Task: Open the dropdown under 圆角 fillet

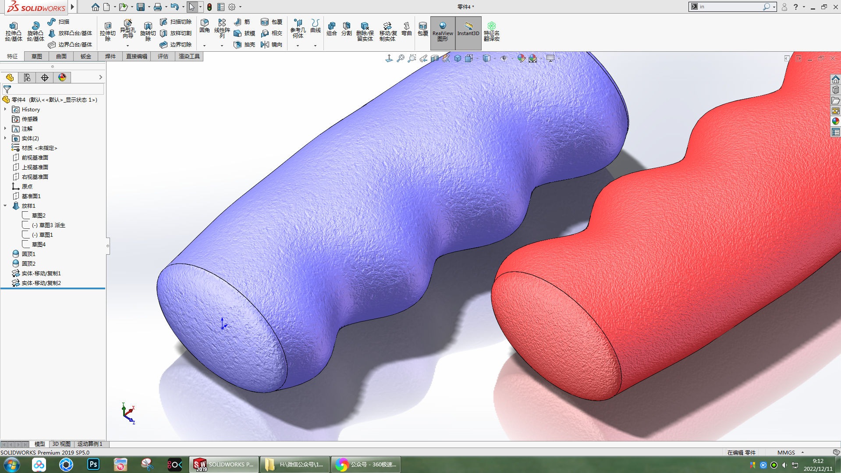Action: pos(204,46)
